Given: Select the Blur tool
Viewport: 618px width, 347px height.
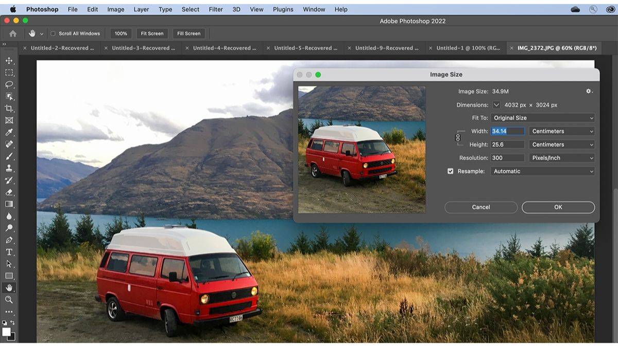Looking at the screenshot, I should click(x=9, y=216).
